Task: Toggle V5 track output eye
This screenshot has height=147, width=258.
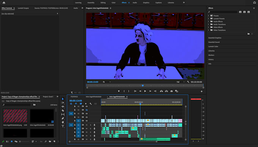Action: tap(87, 106)
